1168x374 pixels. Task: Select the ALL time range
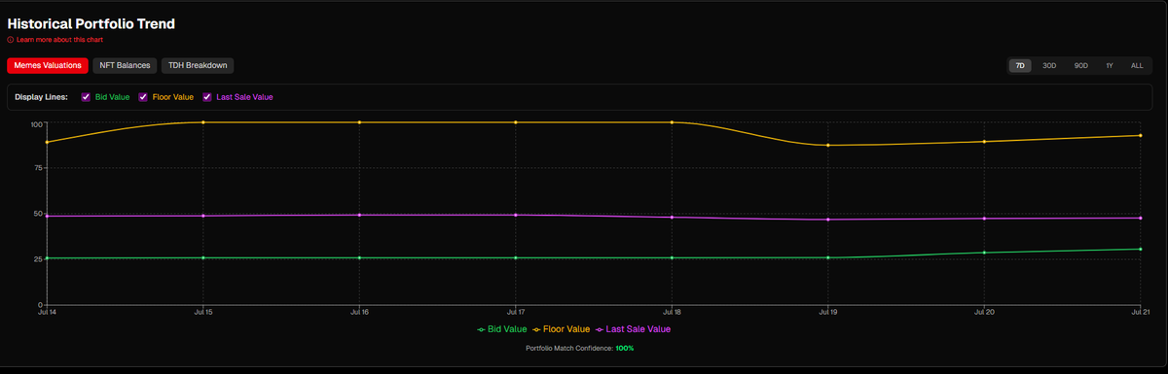pos(1137,66)
